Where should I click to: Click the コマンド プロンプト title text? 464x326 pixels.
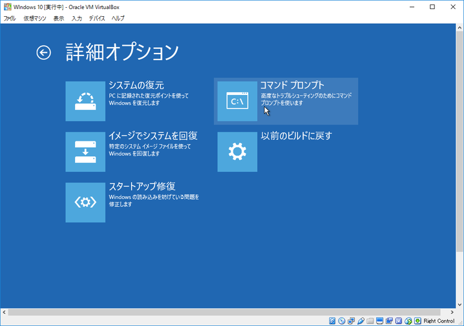pos(292,85)
